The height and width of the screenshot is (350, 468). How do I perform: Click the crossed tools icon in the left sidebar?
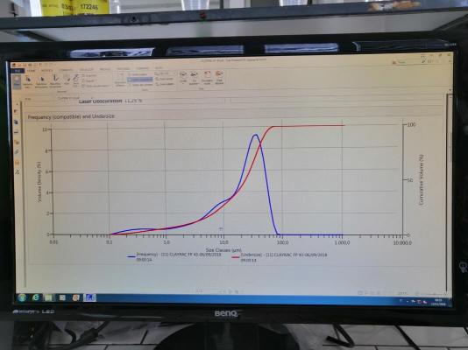(x=17, y=172)
